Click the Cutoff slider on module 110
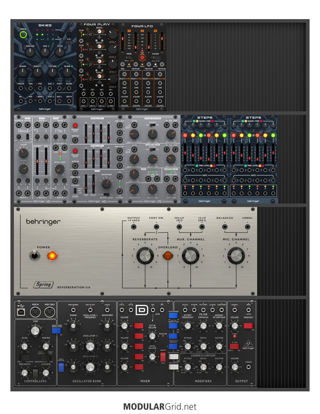 37,161
